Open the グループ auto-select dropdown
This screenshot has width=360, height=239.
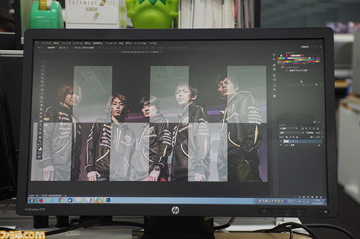point(64,47)
